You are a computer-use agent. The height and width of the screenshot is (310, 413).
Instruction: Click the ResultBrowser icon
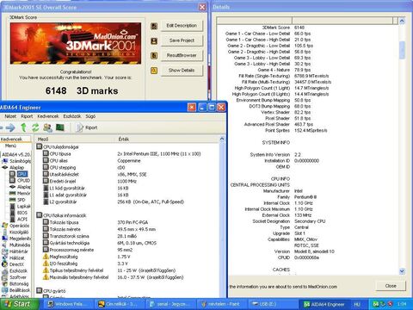click(x=154, y=55)
